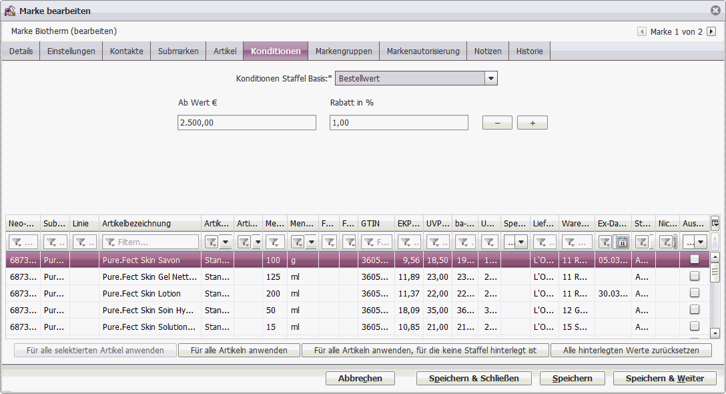This screenshot has height=394, width=726.
Task: Click the plain Speichern button
Action: click(x=573, y=378)
